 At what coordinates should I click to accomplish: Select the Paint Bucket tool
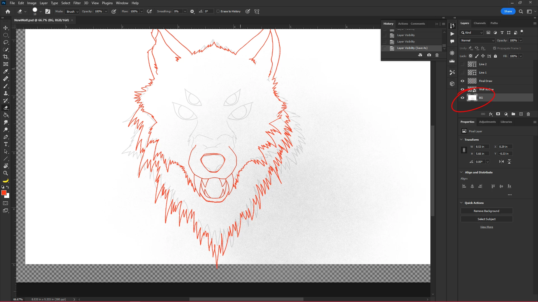pos(6,115)
